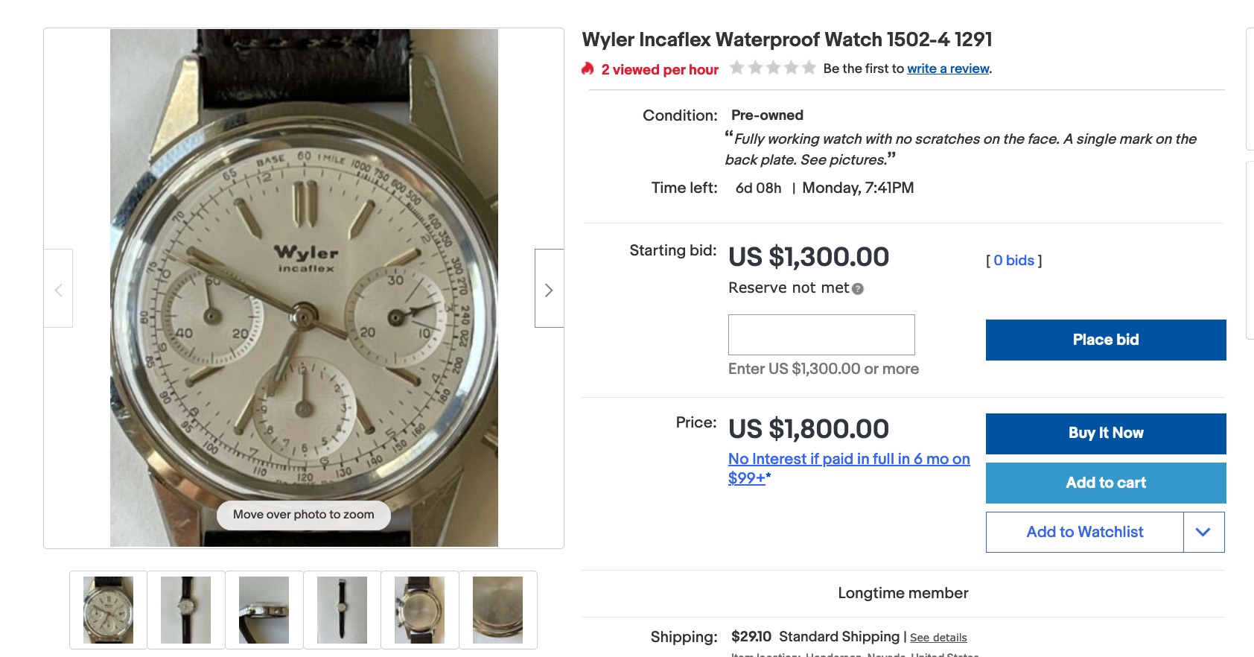
Task: Select the first watch face thumbnail
Action: 109,610
